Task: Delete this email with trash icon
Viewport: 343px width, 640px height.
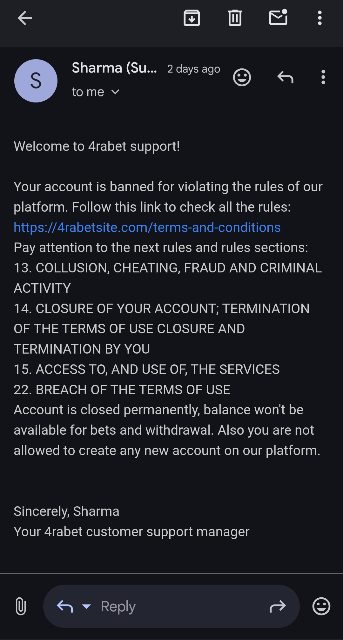Action: point(235,18)
